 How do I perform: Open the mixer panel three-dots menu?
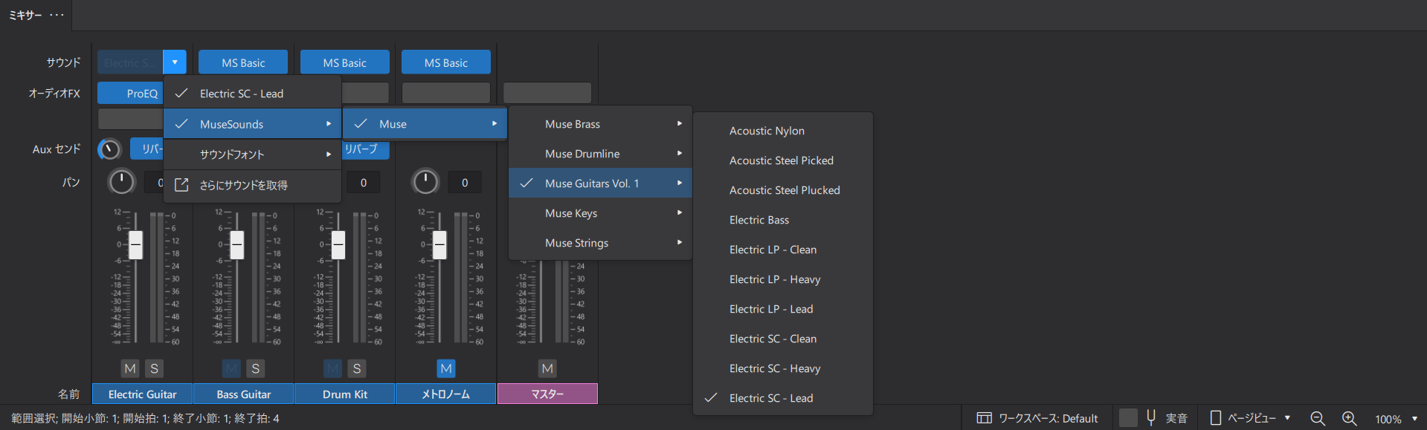pyautogui.click(x=57, y=15)
